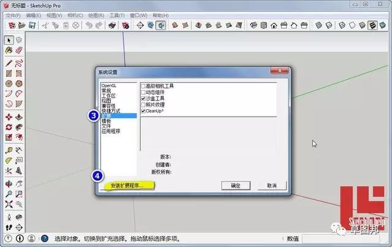The height and width of the screenshot is (247, 392).
Task: Select 快捷方式 in the settings list
Action: point(111,111)
